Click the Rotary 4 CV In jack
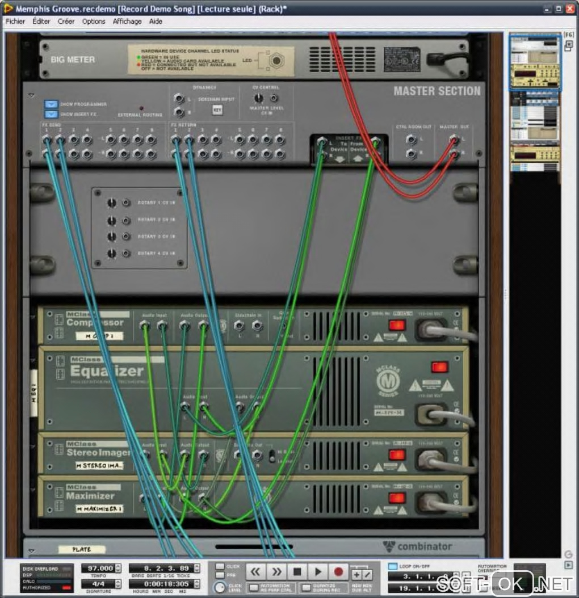This screenshot has width=579, height=598. (x=127, y=253)
